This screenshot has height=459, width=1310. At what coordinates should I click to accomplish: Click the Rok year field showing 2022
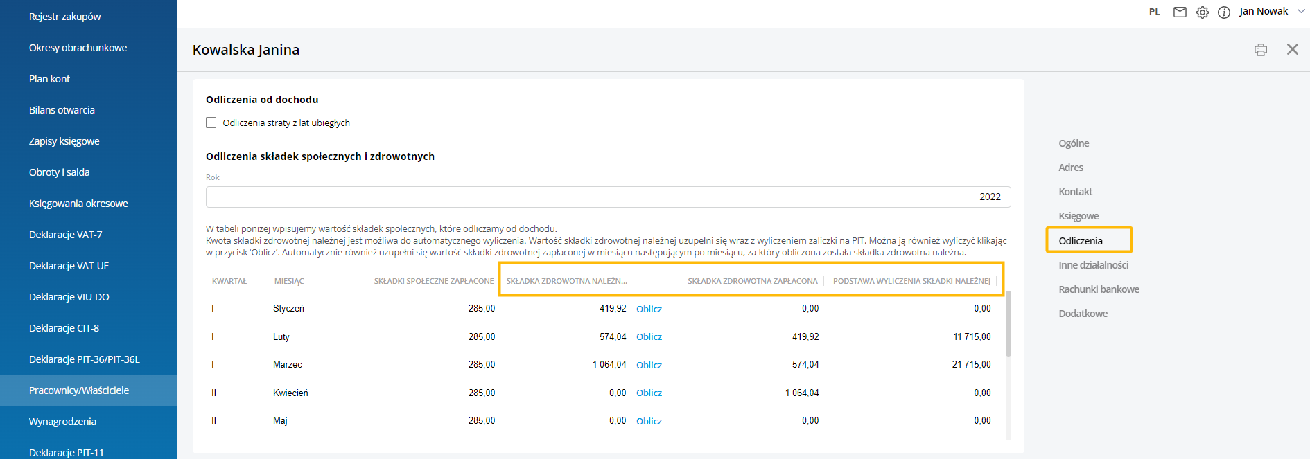608,197
